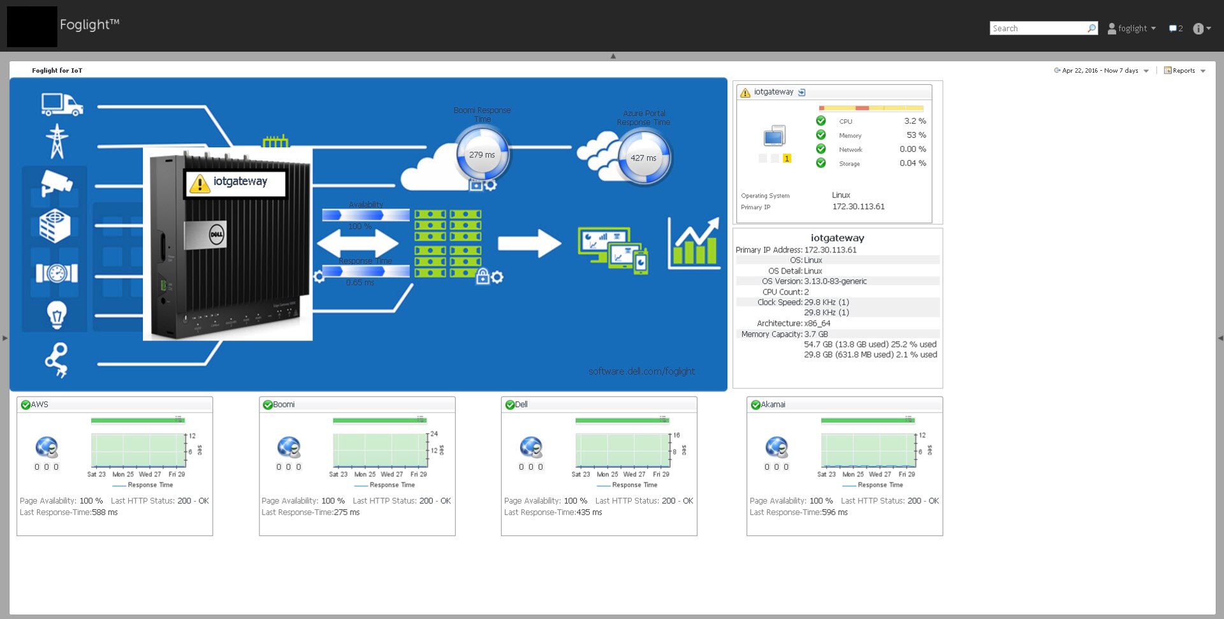Collapse the top header with the arrow
This screenshot has width=1224, height=619.
[613, 56]
